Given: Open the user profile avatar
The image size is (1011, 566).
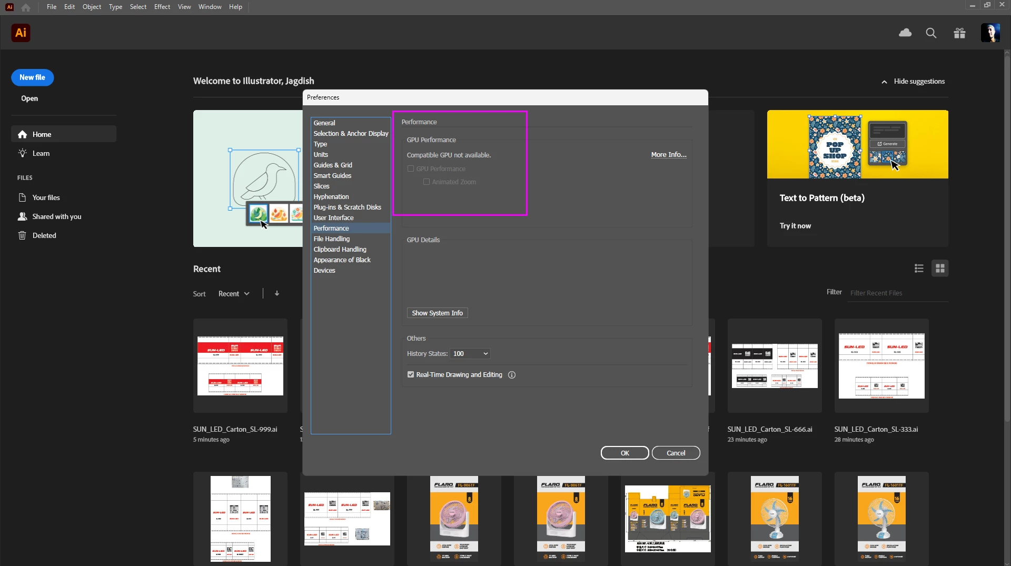Looking at the screenshot, I should [990, 33].
